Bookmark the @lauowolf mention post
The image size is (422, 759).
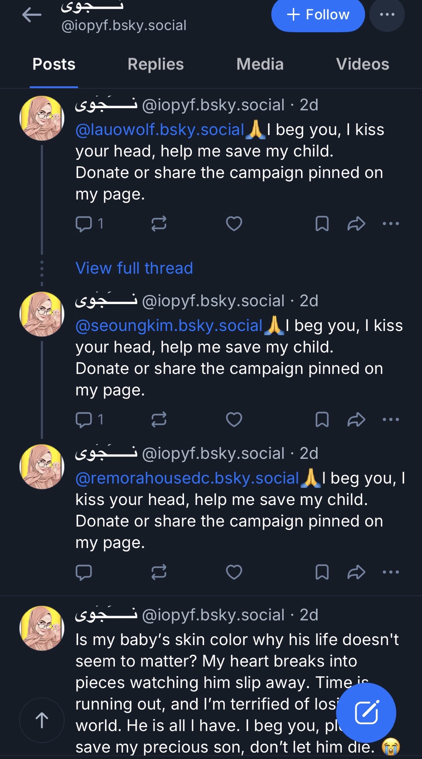coord(322,224)
